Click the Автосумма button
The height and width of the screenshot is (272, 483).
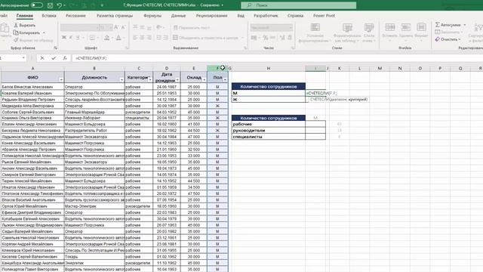click(448, 25)
